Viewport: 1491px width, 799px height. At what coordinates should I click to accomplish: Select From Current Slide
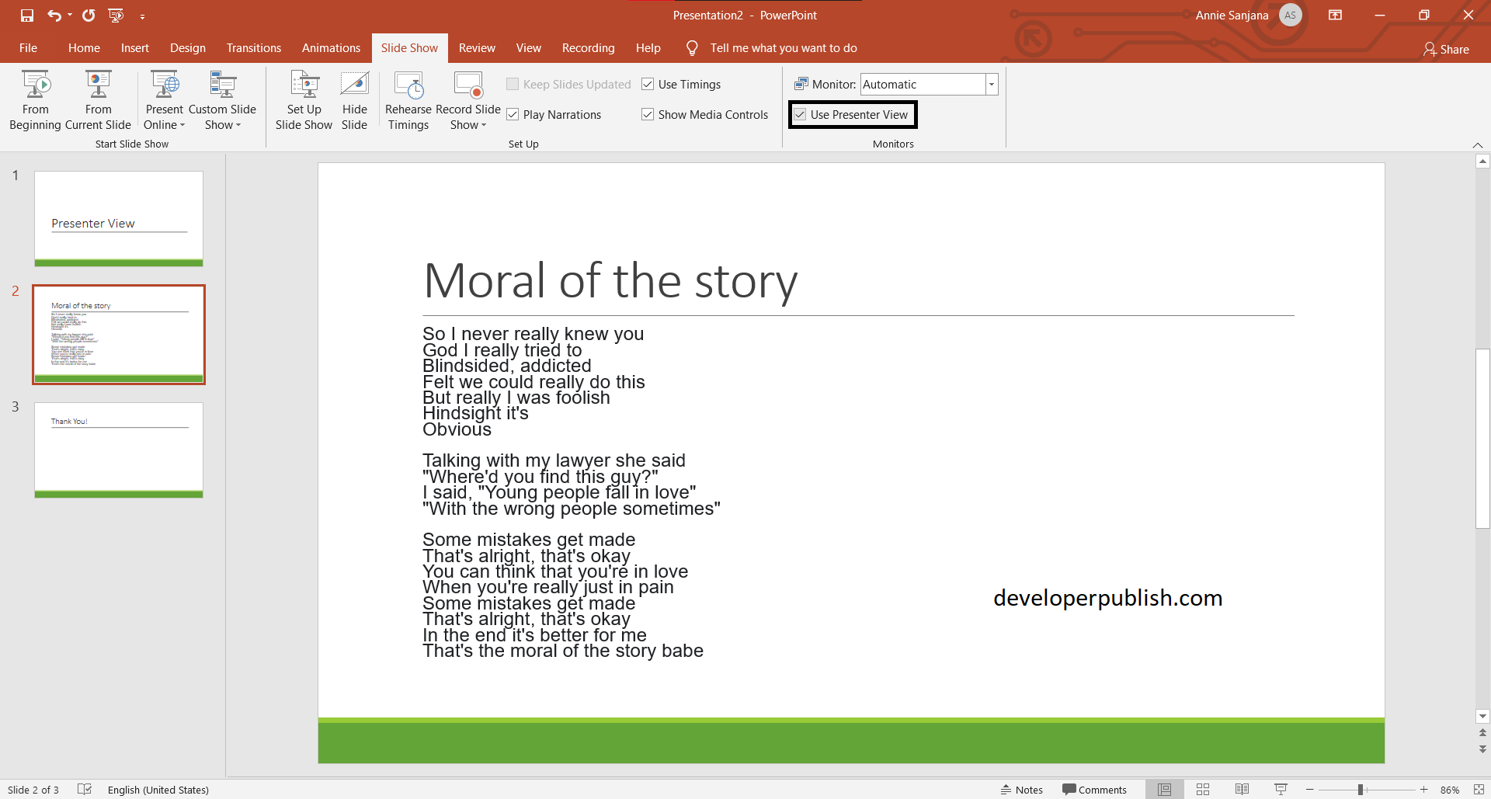[x=97, y=99]
